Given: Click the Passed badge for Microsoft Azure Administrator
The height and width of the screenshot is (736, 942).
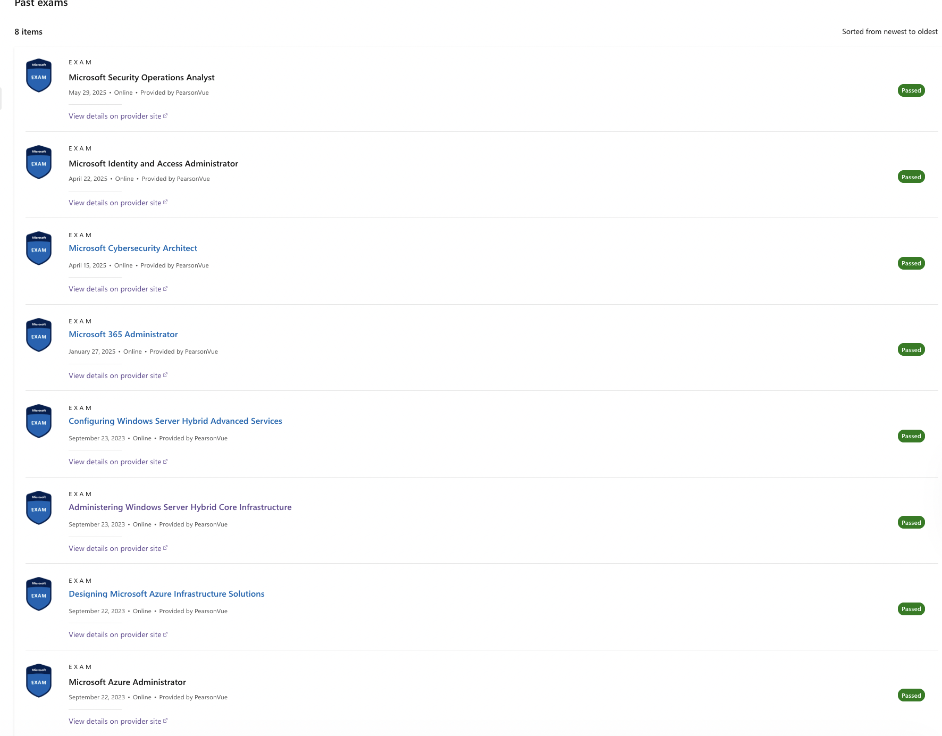Looking at the screenshot, I should [911, 696].
